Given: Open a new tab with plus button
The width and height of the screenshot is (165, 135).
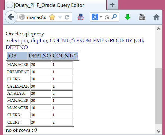Looking at the screenshot, I should click(112, 5).
